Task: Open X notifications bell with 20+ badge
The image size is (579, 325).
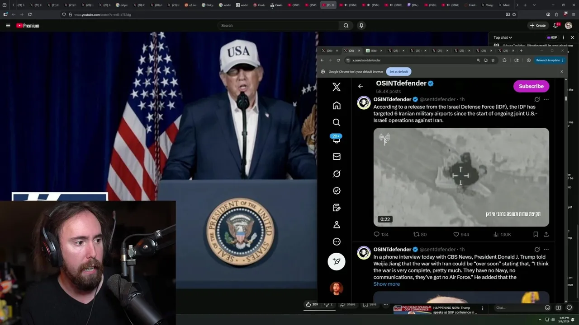Action: coord(337,139)
